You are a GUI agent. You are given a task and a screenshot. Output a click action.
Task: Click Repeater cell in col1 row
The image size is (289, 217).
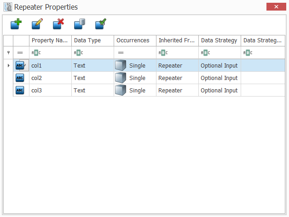177,65
